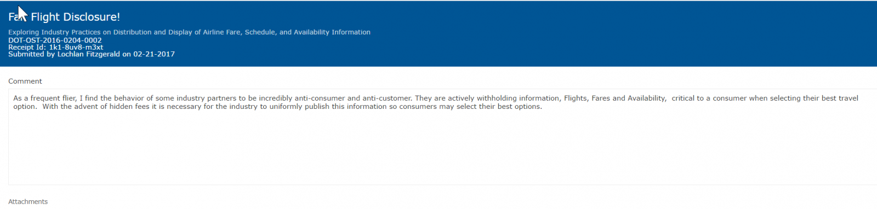Click the submission date 02-21-2017

pyautogui.click(x=154, y=54)
